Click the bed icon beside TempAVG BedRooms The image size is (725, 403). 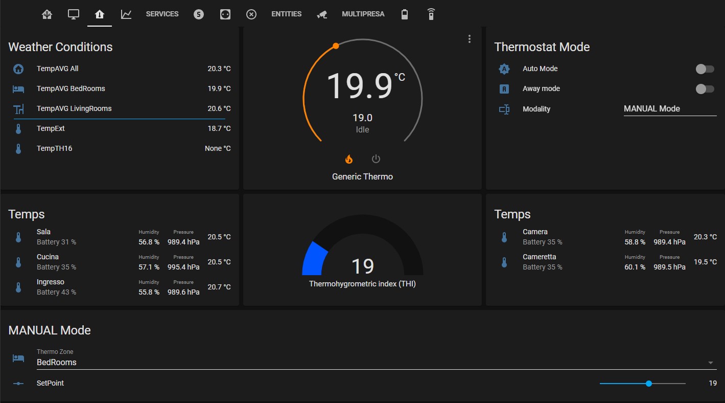point(18,88)
